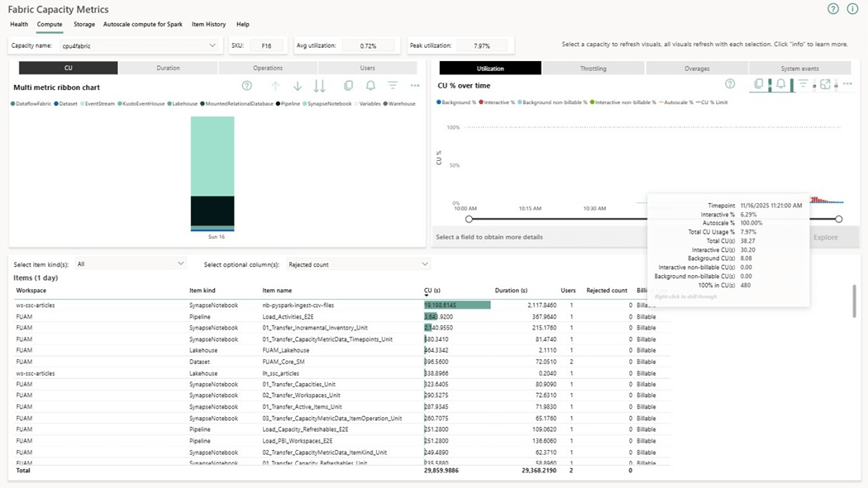
Task: Click the items table vertical scrollbar
Action: 854,301
